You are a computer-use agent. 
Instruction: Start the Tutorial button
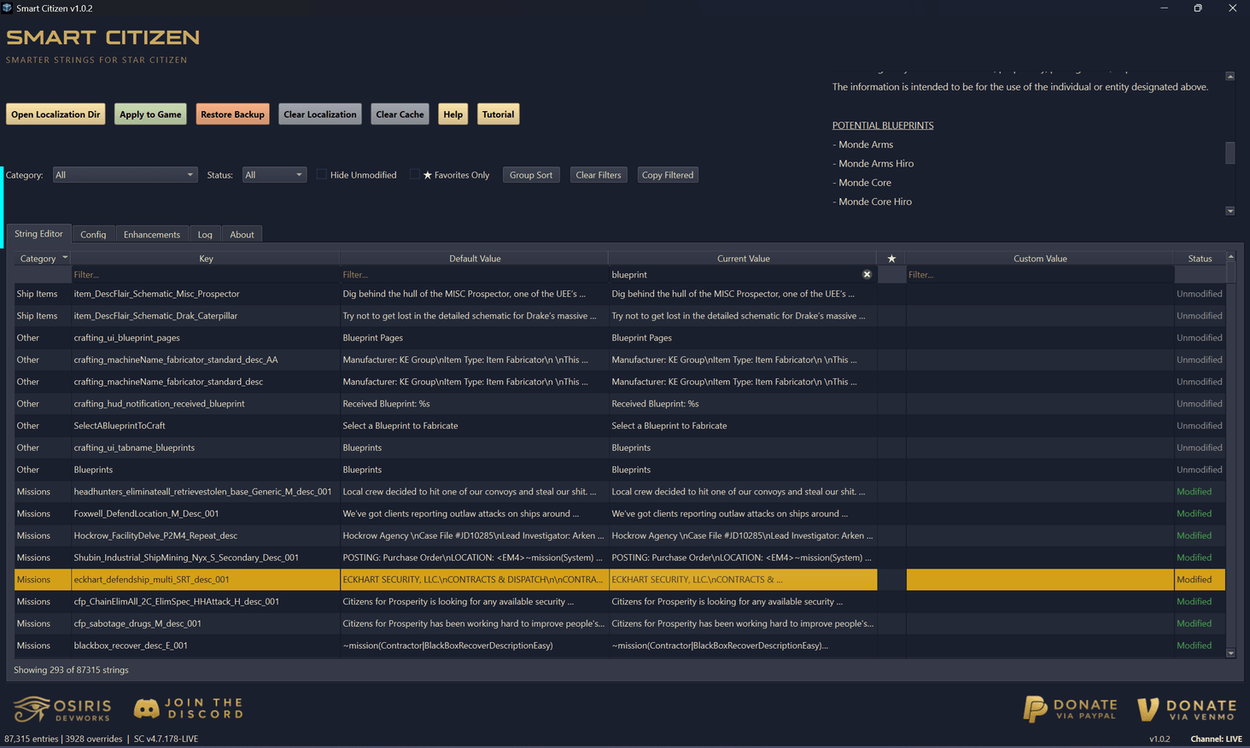(498, 114)
